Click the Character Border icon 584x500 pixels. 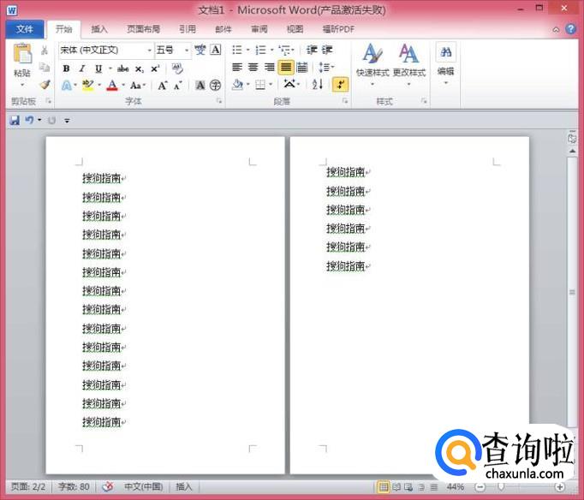tap(216, 50)
